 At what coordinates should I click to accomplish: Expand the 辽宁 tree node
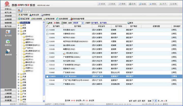pos(19,25)
